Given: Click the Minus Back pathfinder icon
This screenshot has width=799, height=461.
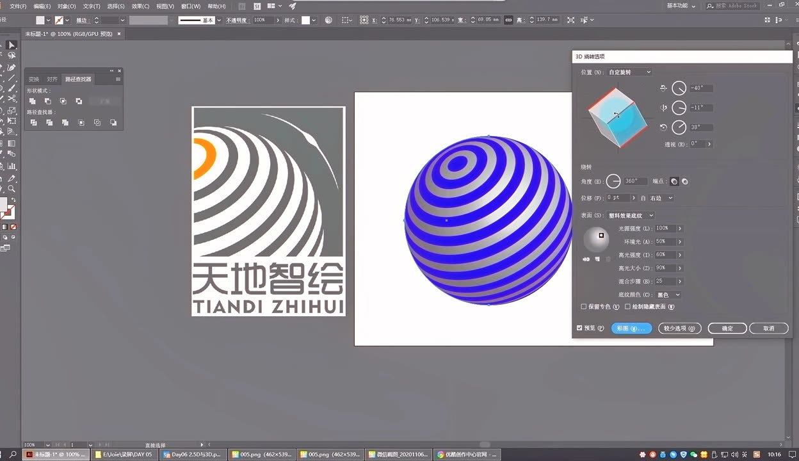Looking at the screenshot, I should pos(113,122).
